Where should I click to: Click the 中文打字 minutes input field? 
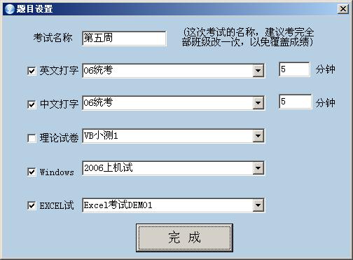[296, 102]
